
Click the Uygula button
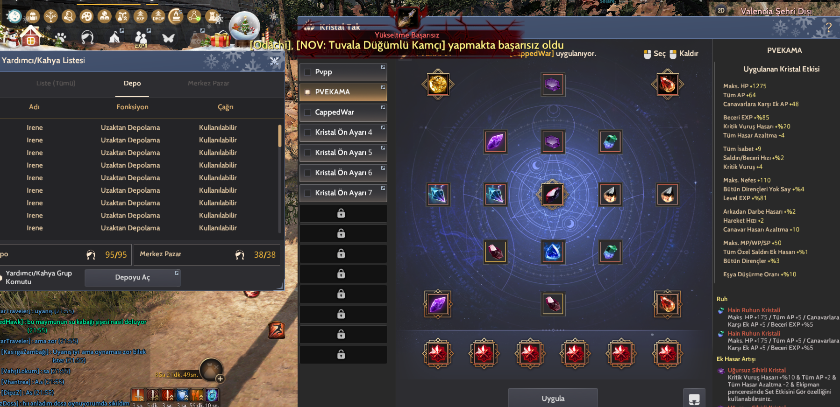point(553,398)
